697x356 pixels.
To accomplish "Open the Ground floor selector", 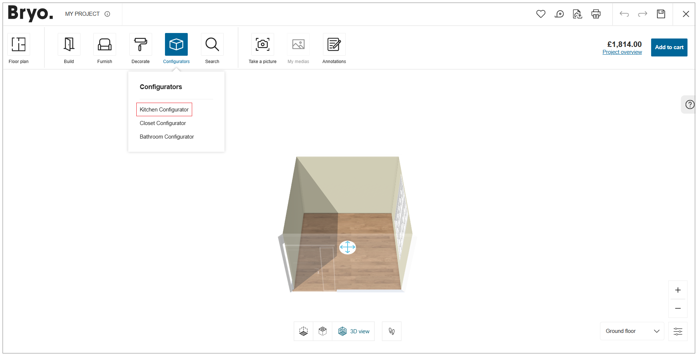I will 631,331.
